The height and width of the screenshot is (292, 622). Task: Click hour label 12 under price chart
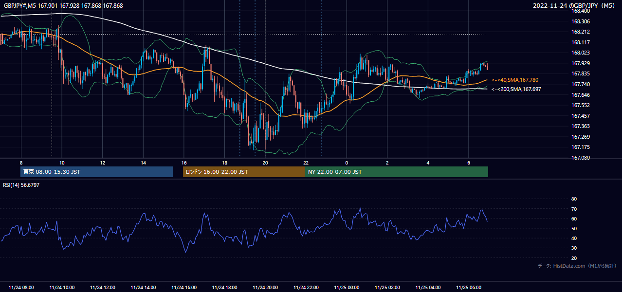[x=102, y=163]
